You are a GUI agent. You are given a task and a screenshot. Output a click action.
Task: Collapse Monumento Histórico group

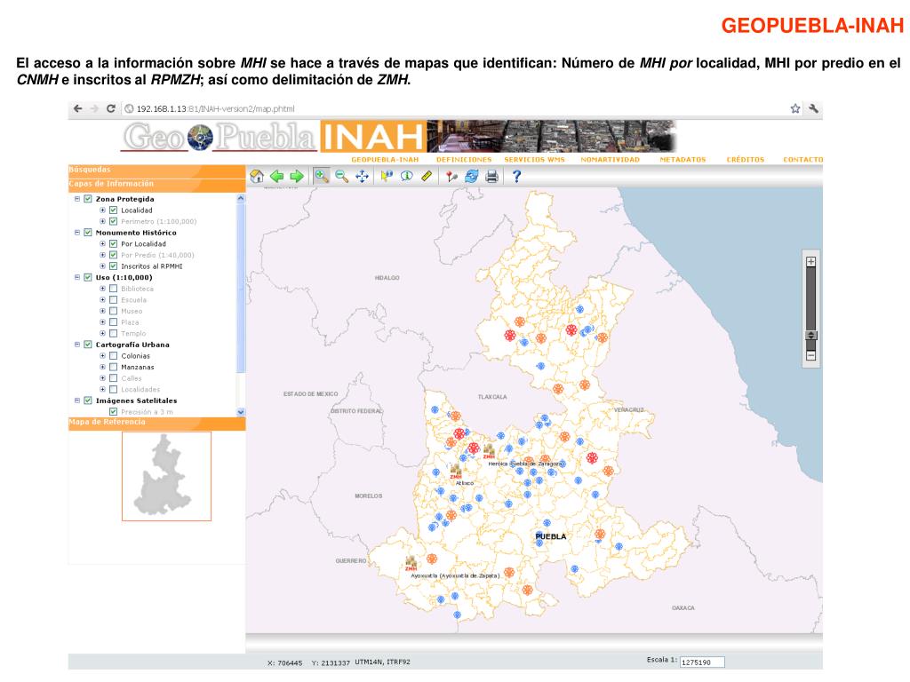pos(76,233)
